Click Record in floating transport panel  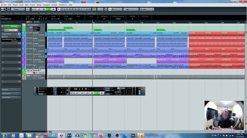coord(102,93)
